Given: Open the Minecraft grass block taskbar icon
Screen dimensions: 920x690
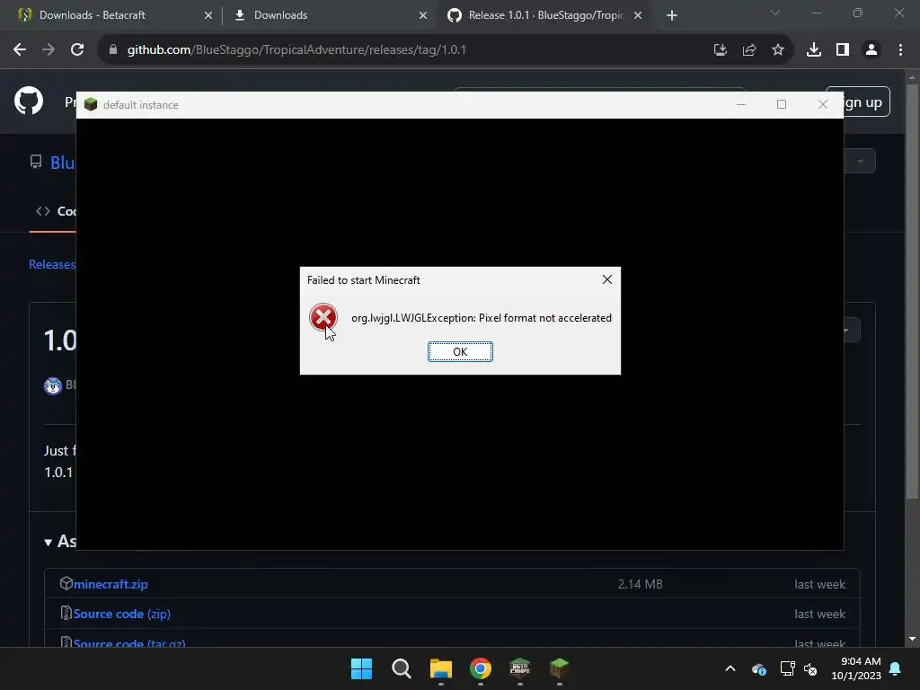Looking at the screenshot, I should 559,668.
